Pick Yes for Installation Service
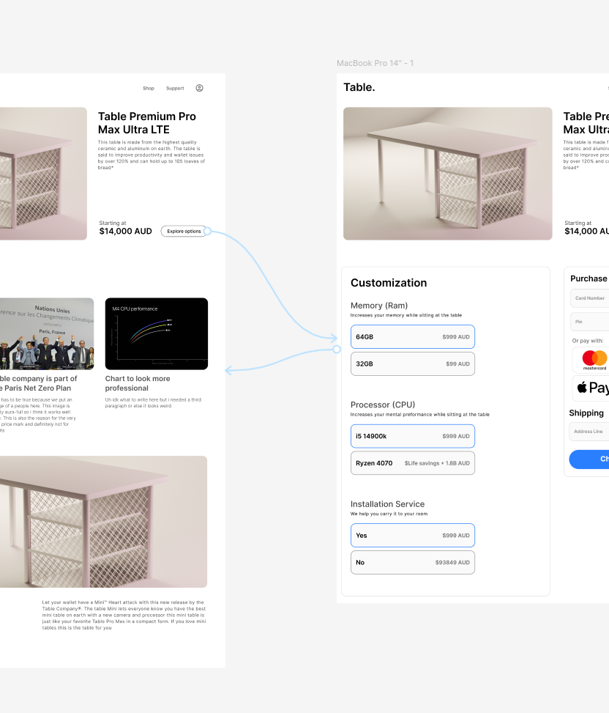609x713 pixels. point(412,536)
